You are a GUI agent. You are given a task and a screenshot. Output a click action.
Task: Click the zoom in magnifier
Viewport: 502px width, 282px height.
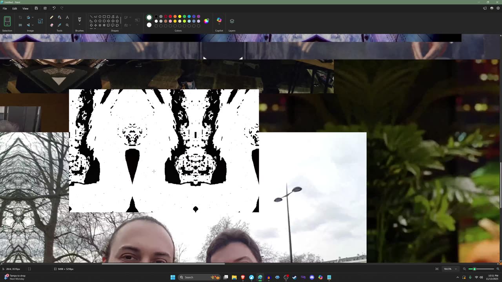pos(498,269)
